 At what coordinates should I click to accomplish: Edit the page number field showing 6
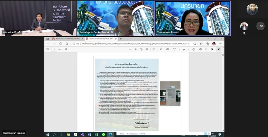(x=54, y=49)
